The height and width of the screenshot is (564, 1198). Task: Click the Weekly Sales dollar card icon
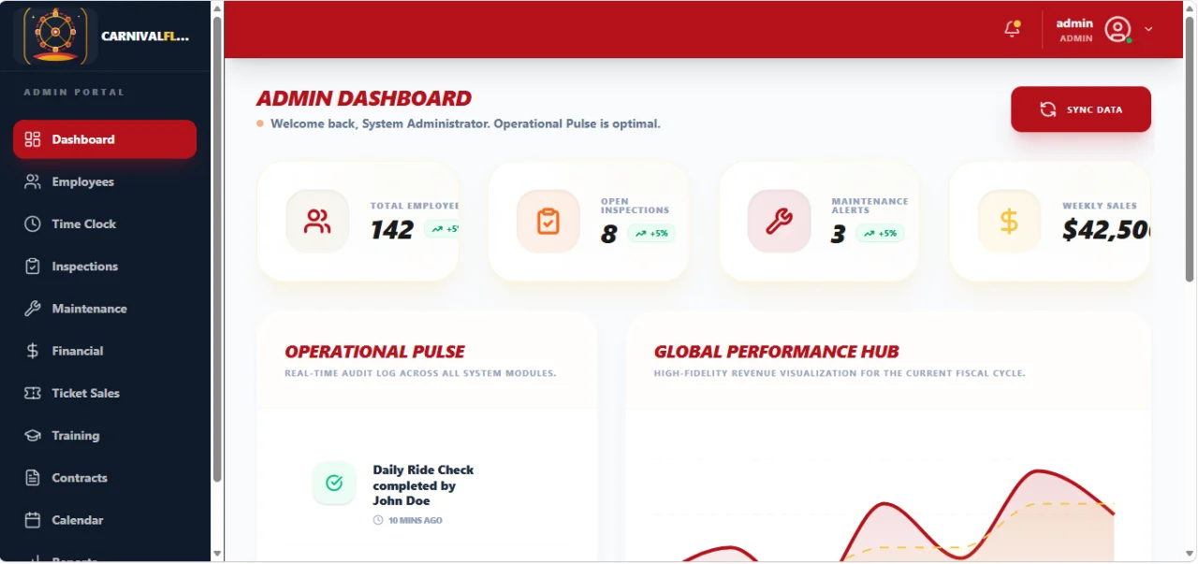pos(1009,222)
